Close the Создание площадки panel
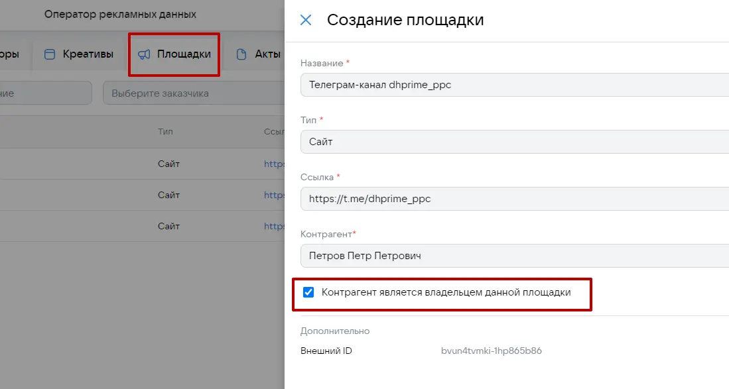Image resolution: width=729 pixels, height=389 pixels. 306,20
